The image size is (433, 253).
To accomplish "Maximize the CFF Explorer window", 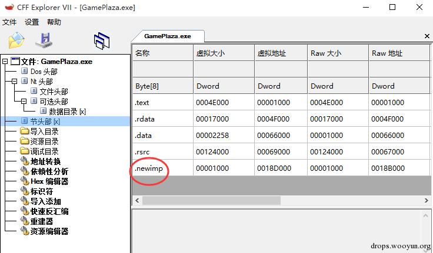I will click(392, 7).
